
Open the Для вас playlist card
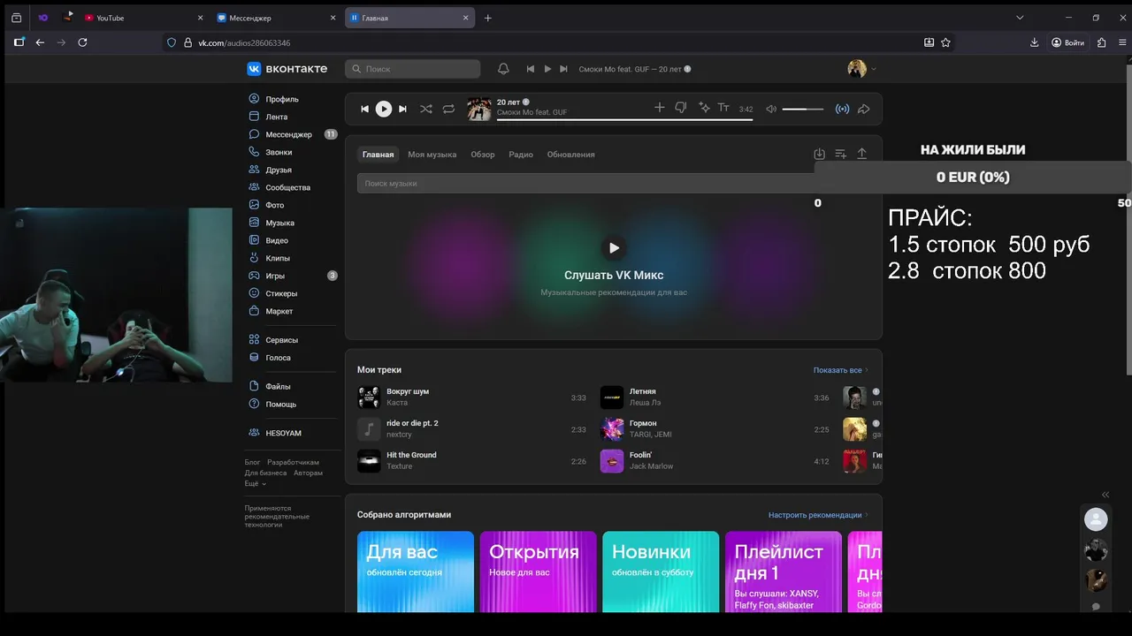tap(416, 572)
